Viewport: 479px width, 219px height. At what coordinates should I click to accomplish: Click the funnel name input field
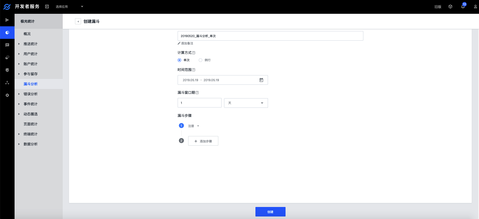point(270,36)
